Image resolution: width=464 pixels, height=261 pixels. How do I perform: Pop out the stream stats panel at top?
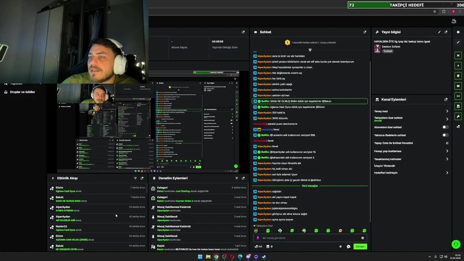243,32
